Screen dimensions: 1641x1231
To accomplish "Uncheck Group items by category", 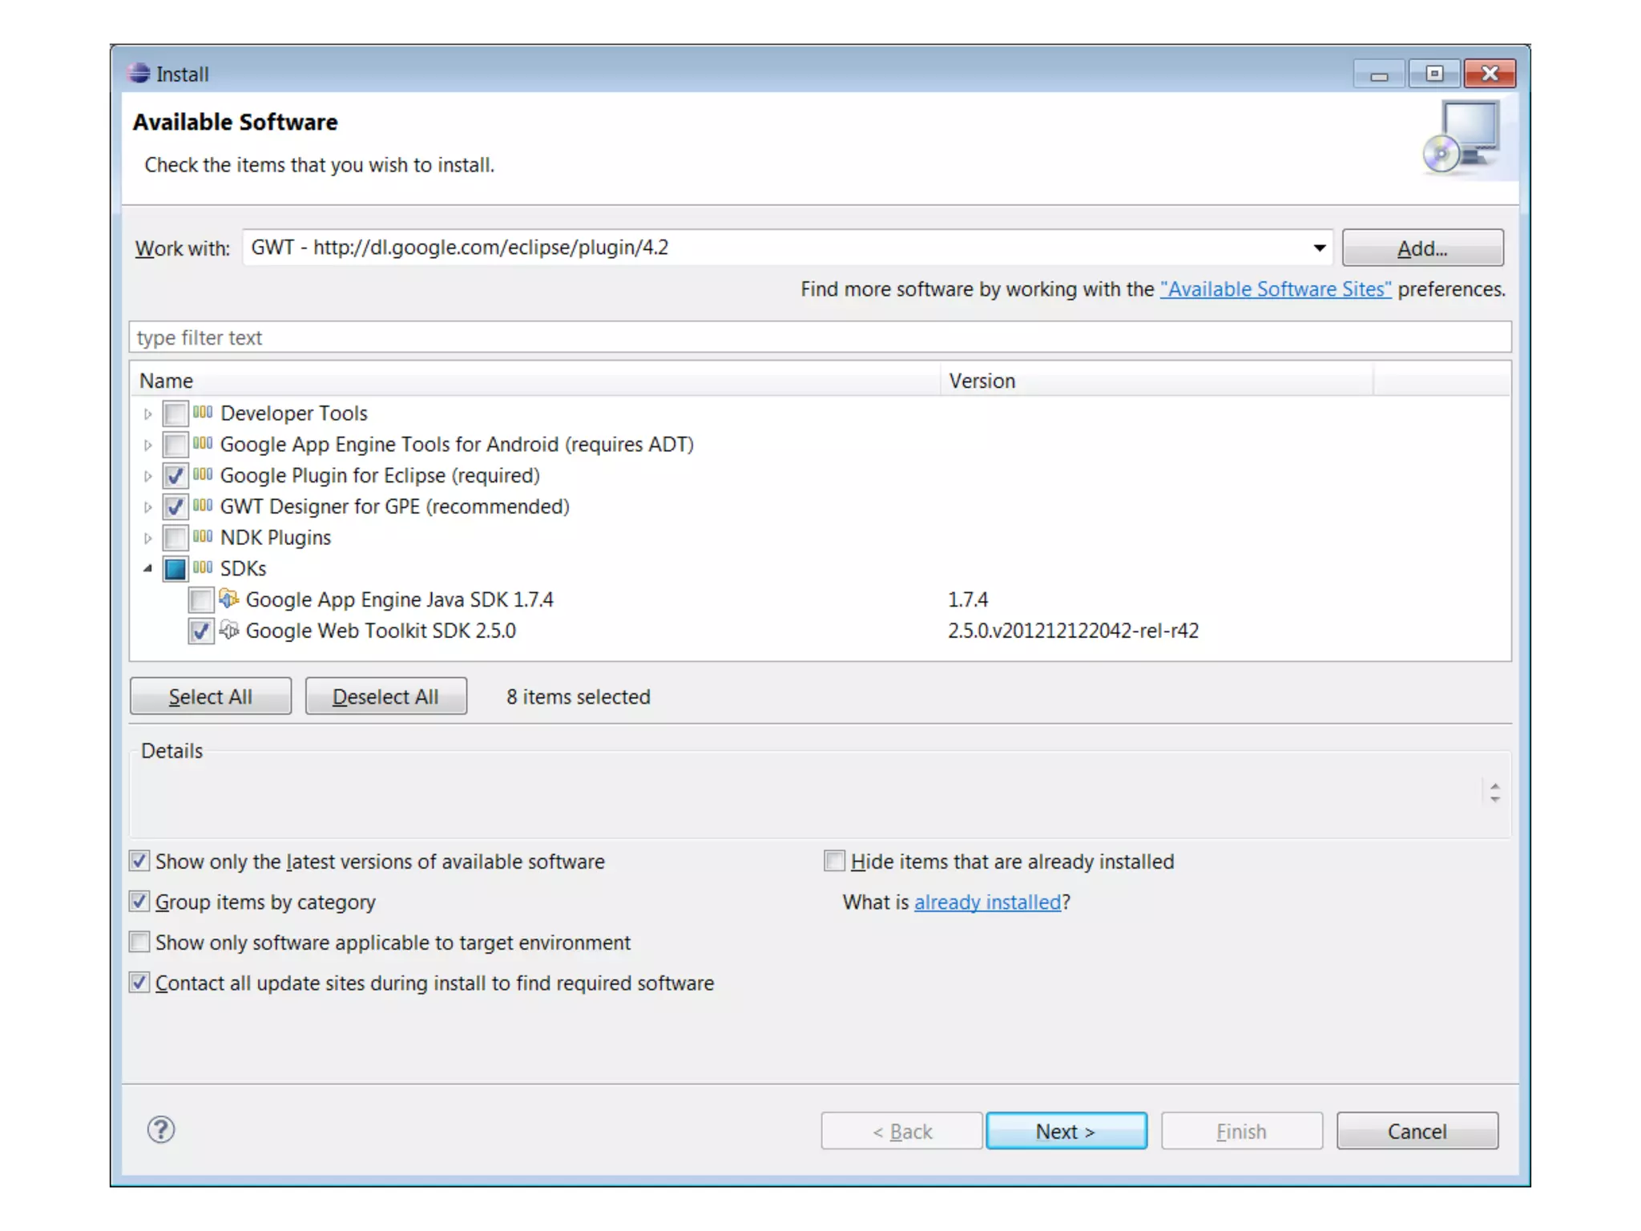I will click(139, 902).
